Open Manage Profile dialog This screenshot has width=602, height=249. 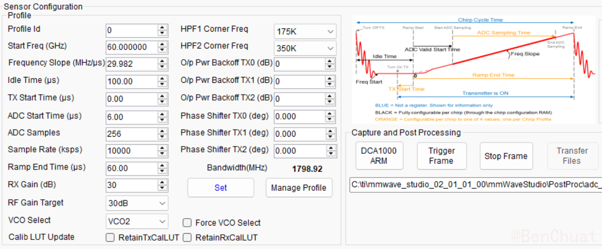click(x=299, y=188)
